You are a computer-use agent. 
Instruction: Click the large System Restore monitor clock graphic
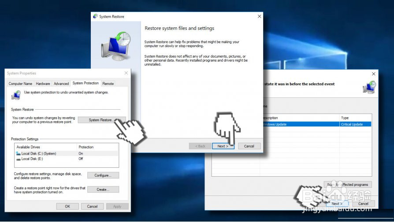pyautogui.click(x=116, y=46)
